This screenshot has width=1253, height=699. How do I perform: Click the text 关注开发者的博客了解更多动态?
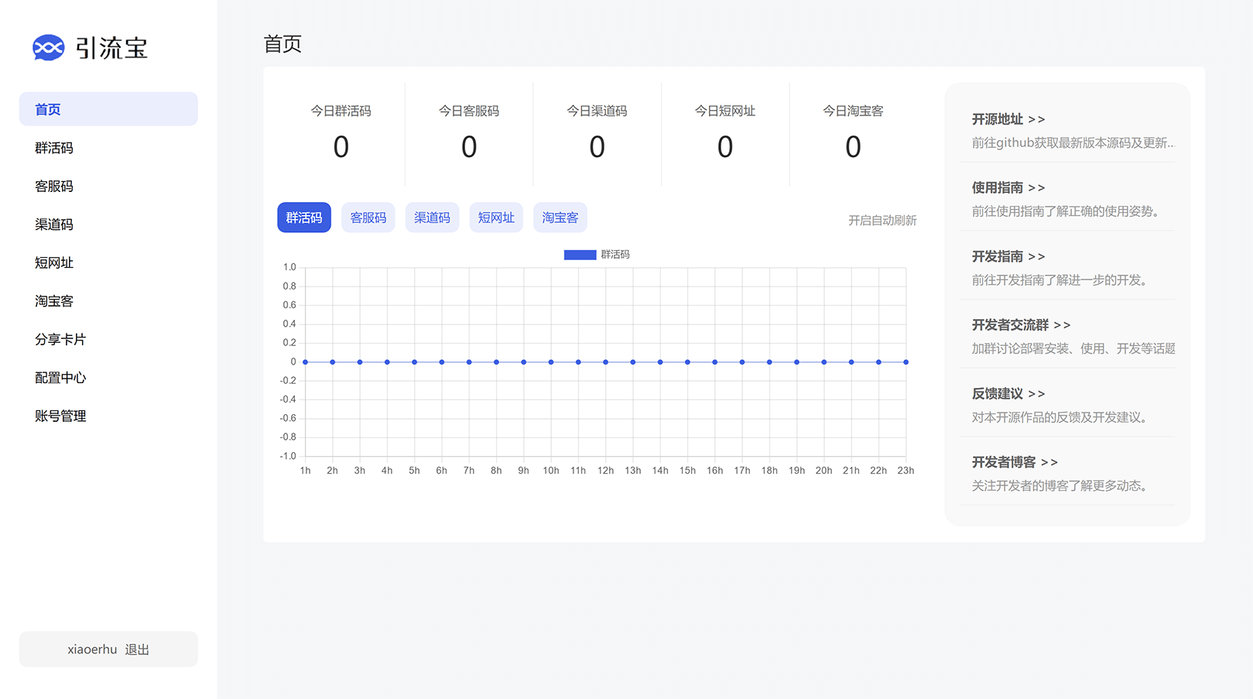click(1060, 486)
